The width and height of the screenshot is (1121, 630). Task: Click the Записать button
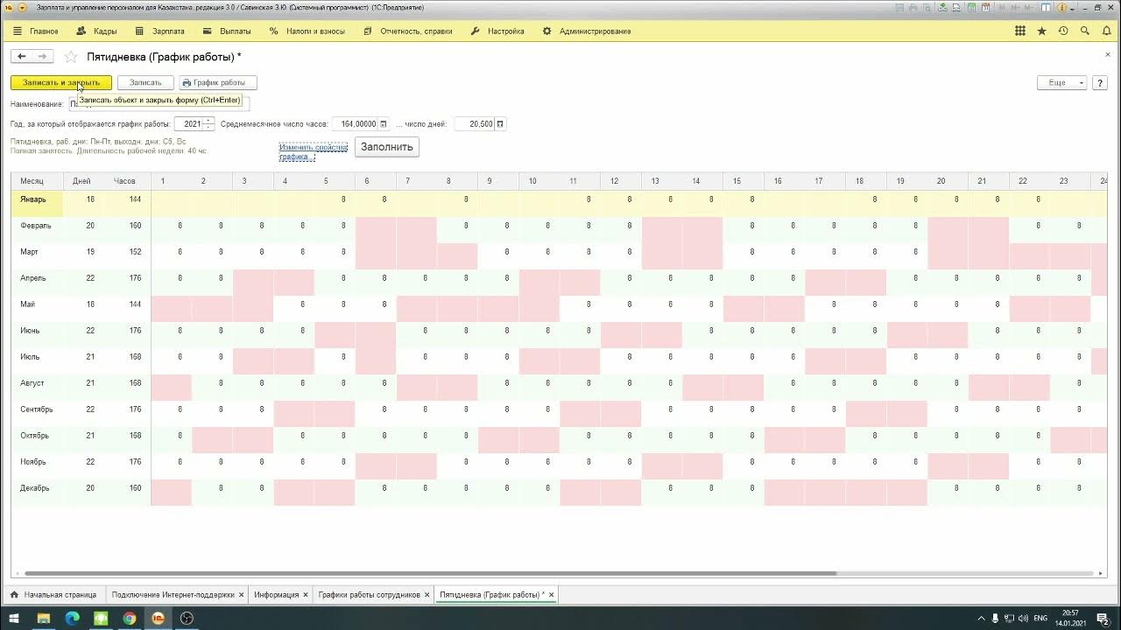tap(145, 82)
